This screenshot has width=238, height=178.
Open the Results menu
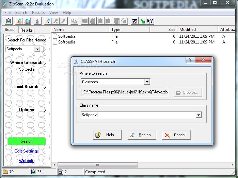coord(38,13)
